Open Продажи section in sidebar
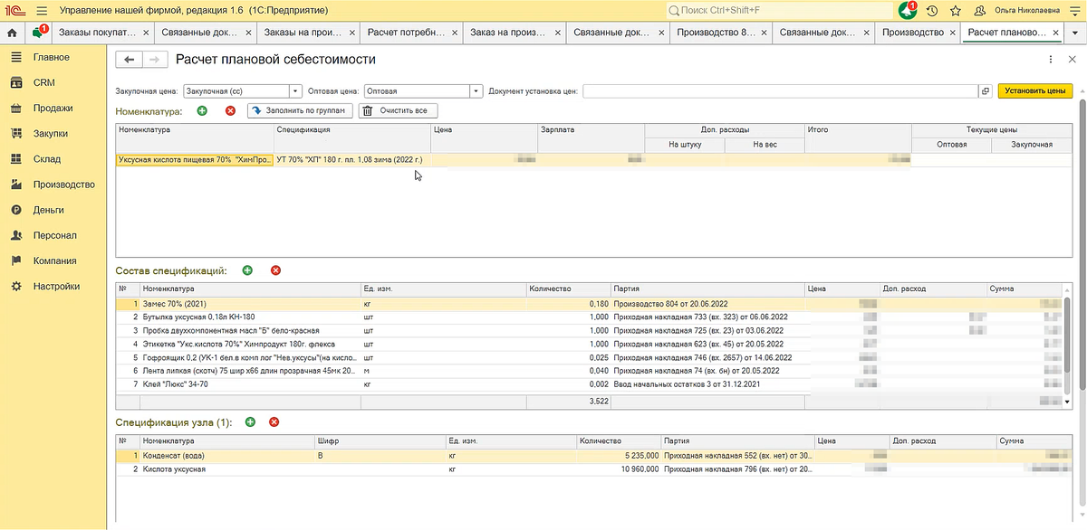Image resolution: width=1087 pixels, height=530 pixels. (x=53, y=108)
